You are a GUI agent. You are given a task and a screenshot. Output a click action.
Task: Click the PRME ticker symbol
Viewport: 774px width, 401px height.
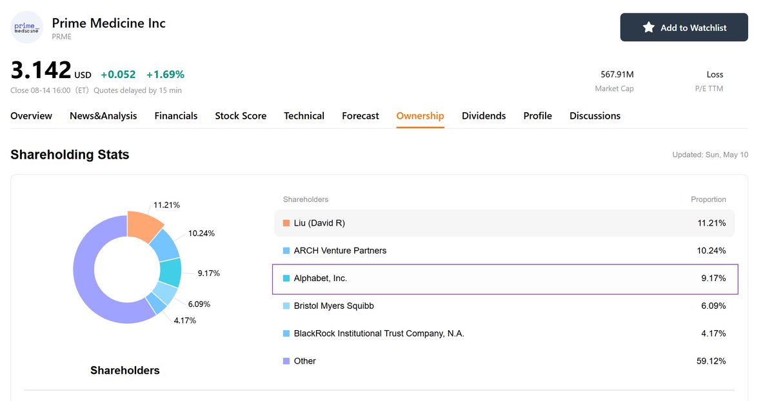(62, 37)
